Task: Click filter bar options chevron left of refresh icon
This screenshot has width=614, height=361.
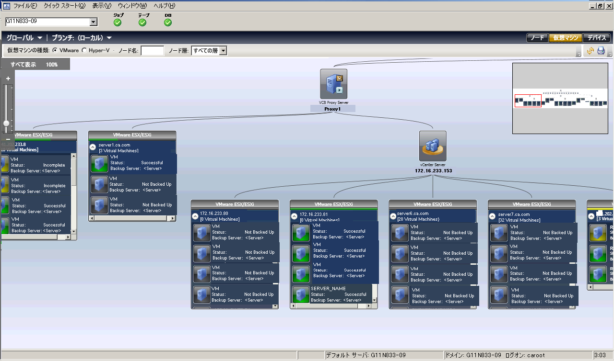Action: point(579,53)
